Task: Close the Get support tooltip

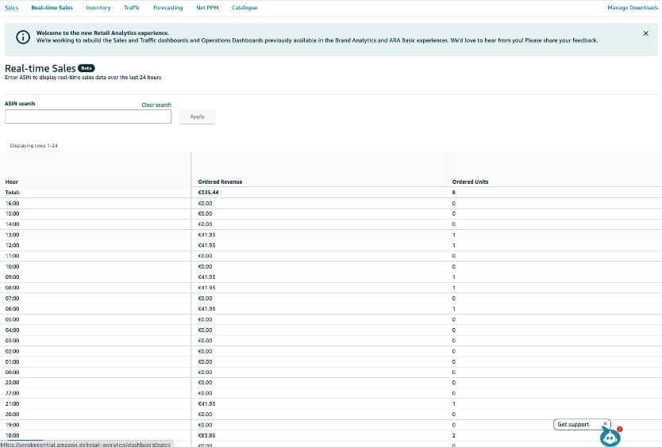Action: [605, 424]
